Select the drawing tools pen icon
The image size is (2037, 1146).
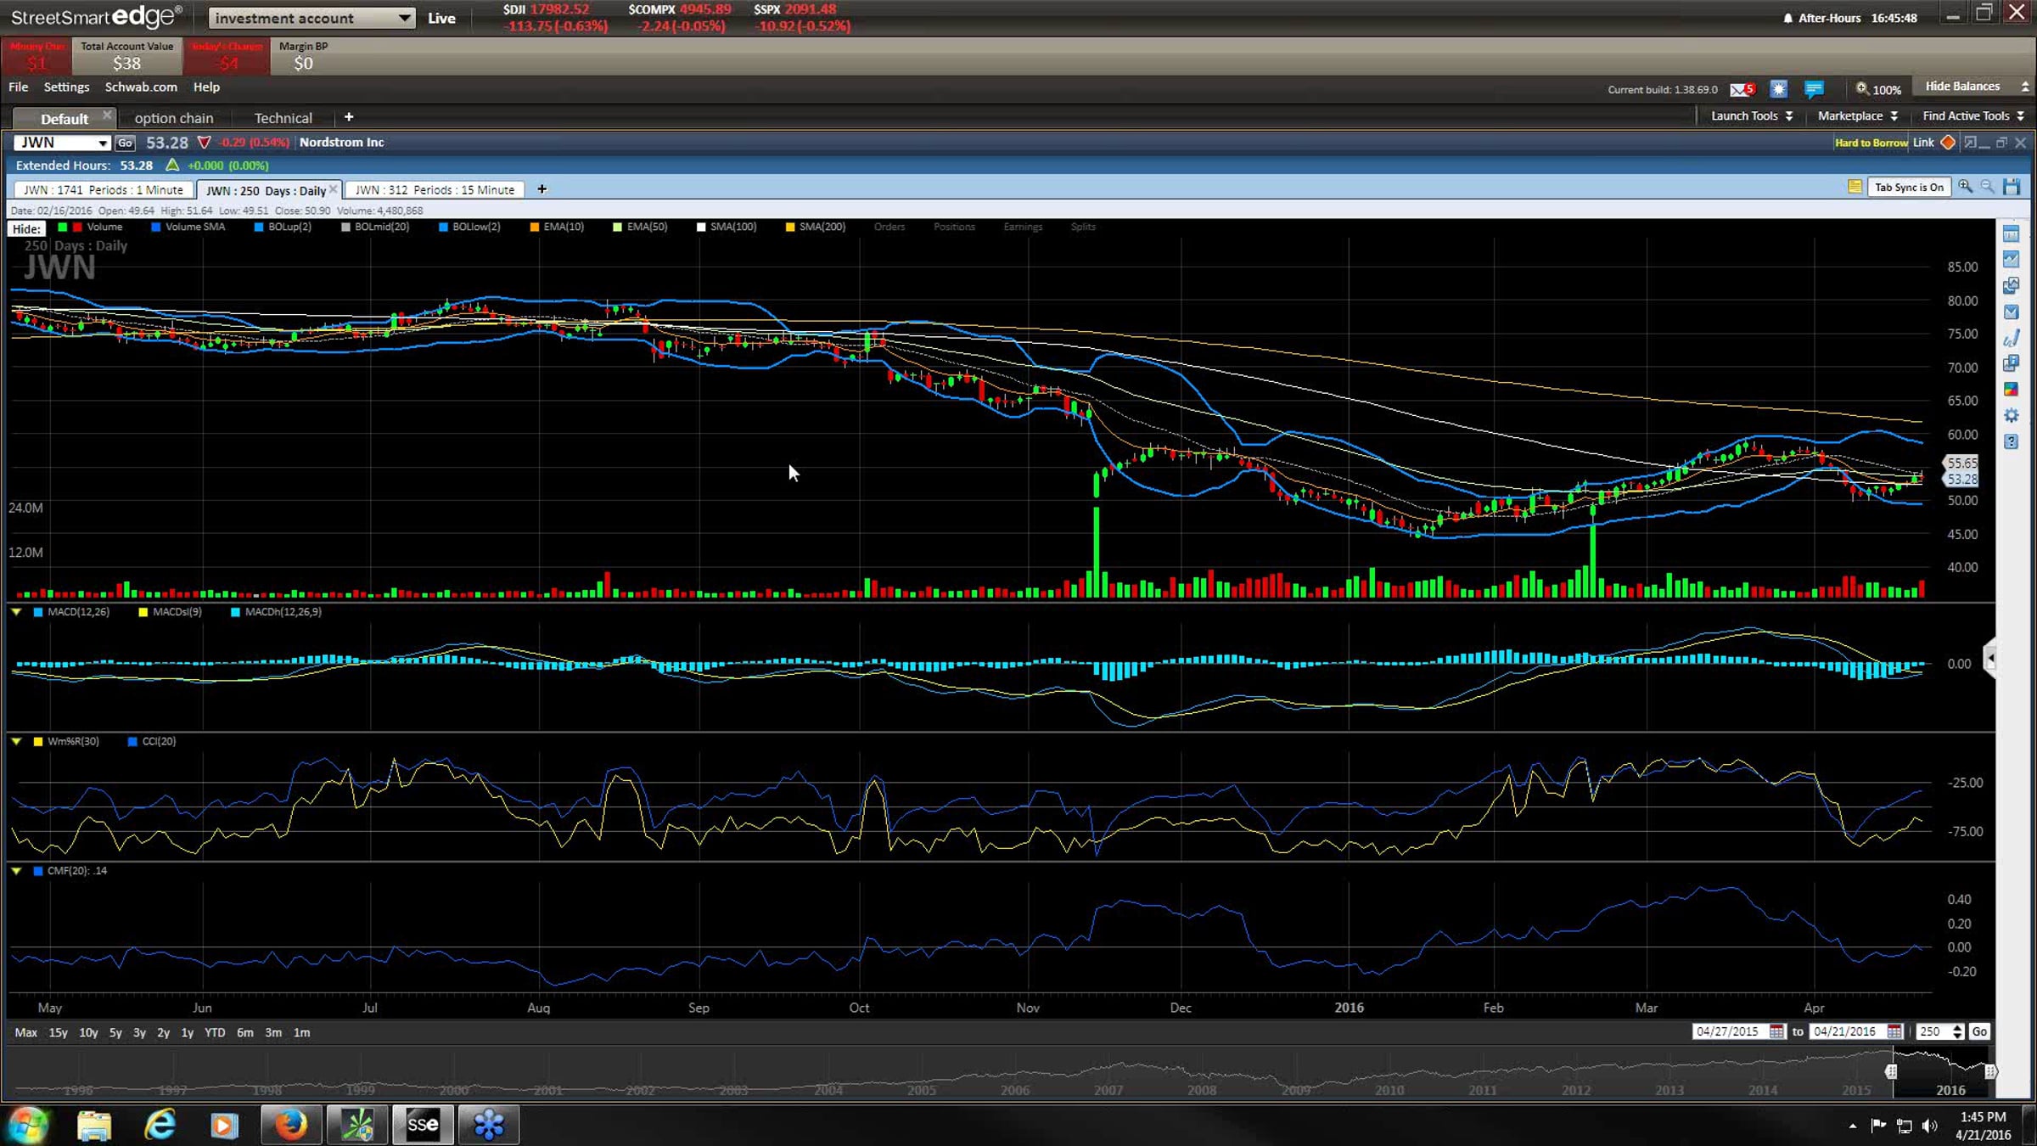(x=2011, y=338)
